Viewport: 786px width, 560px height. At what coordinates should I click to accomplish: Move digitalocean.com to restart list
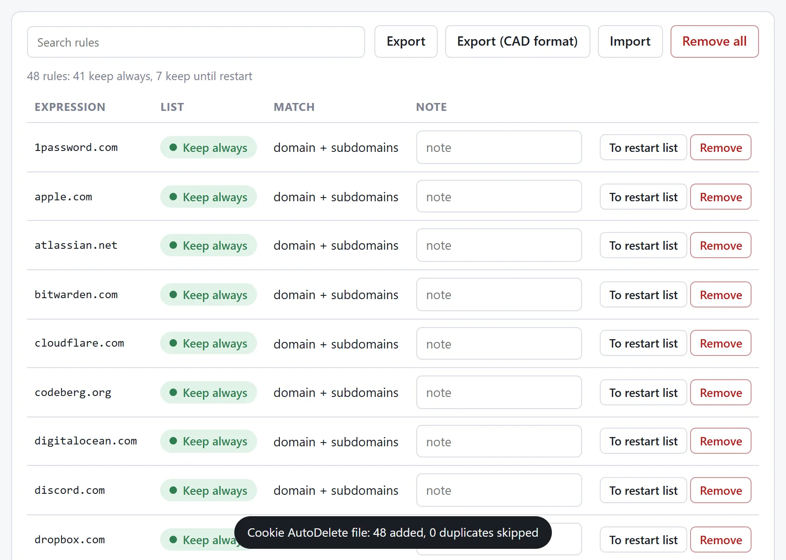[x=643, y=441]
